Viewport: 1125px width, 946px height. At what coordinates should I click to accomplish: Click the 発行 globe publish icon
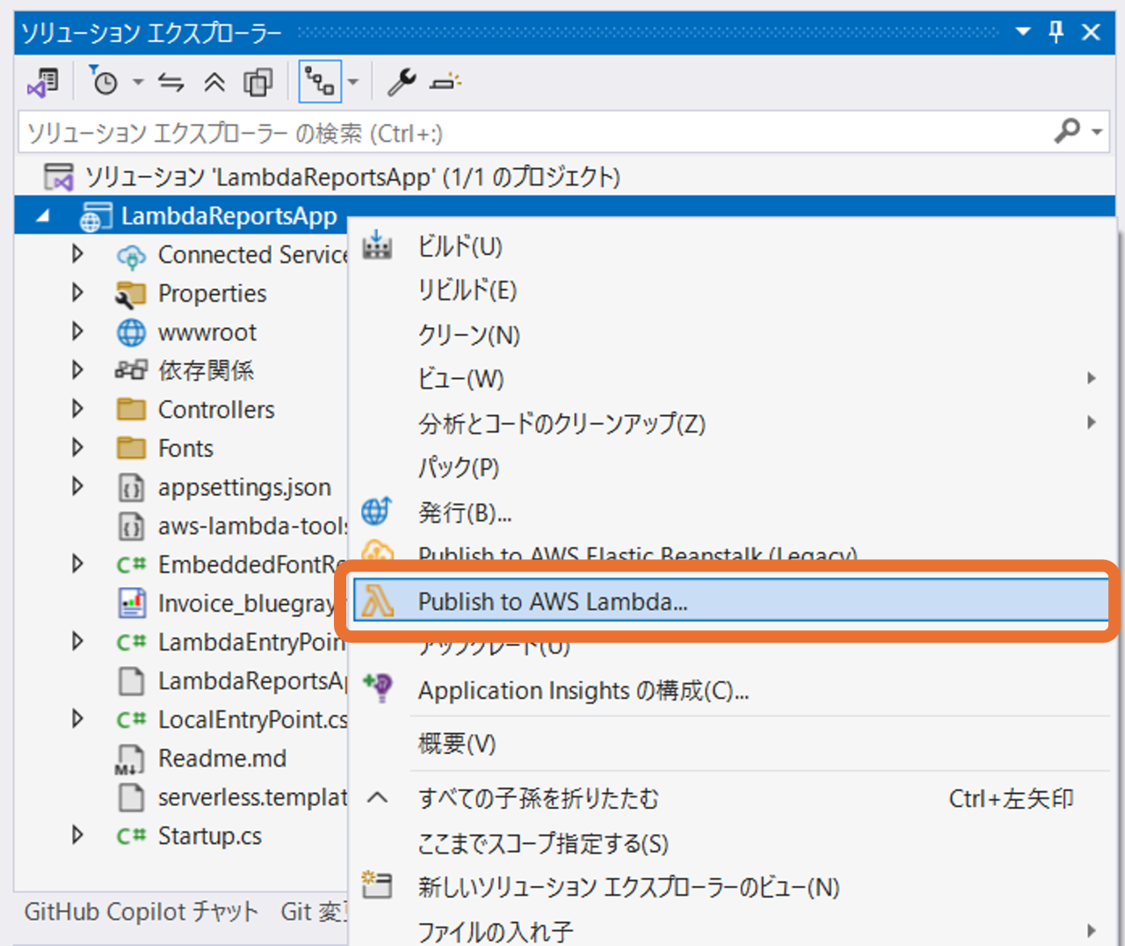point(376,510)
